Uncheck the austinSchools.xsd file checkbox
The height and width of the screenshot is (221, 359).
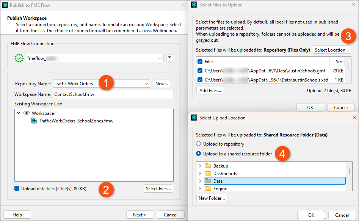[x=200, y=80]
